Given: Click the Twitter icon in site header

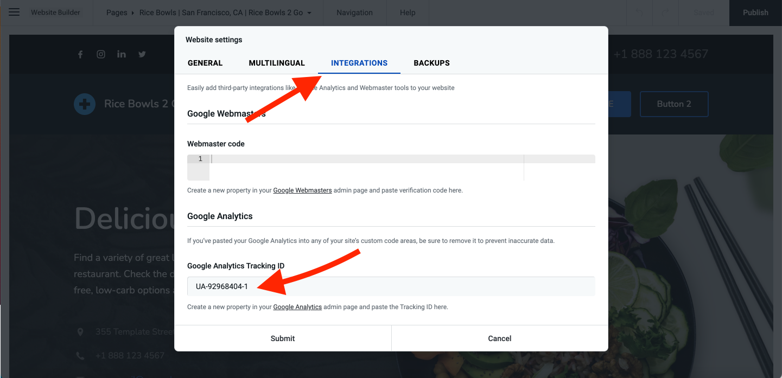Looking at the screenshot, I should pyautogui.click(x=142, y=54).
